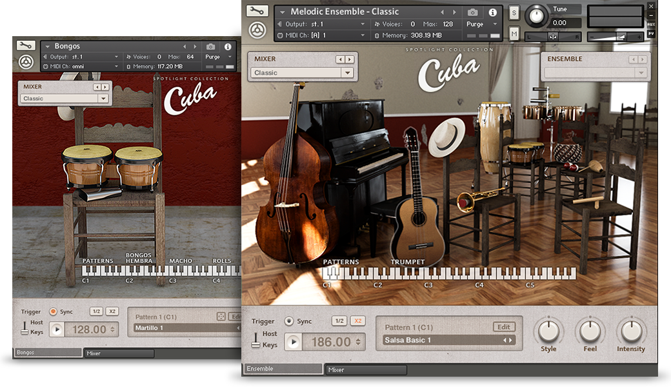Screen dimensions: 671x387
Task: Open Bongos instrument name dropdown arrow
Action: (x=48, y=46)
